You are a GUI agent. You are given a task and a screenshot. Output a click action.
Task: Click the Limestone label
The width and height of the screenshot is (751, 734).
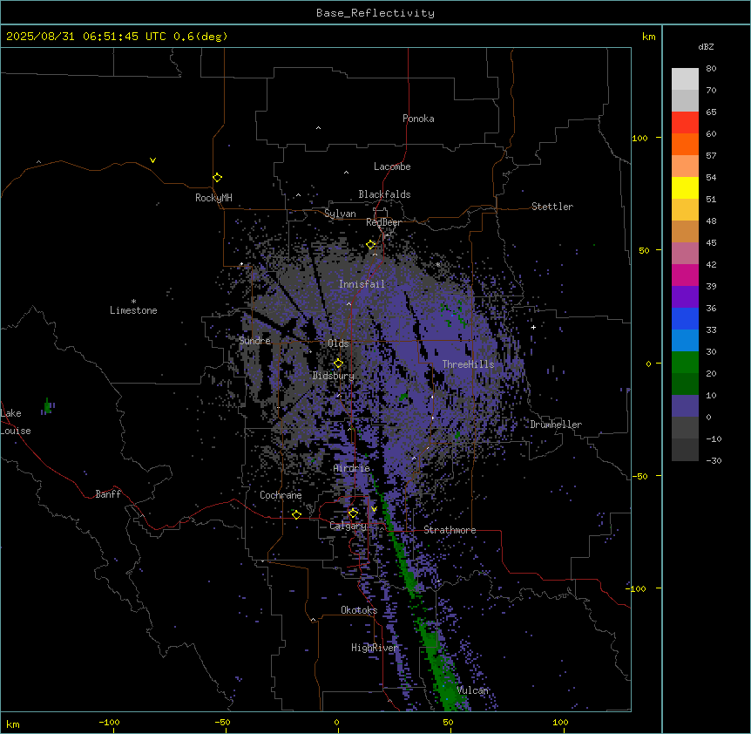pos(133,310)
